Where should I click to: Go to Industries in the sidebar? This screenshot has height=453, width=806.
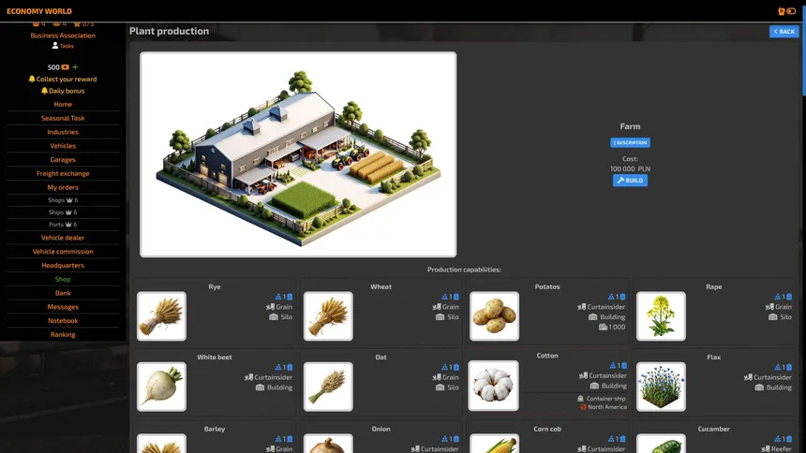coord(63,132)
